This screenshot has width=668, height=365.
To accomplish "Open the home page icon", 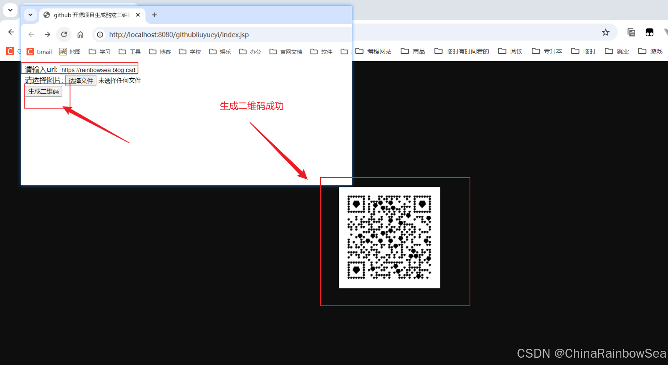I will point(80,34).
